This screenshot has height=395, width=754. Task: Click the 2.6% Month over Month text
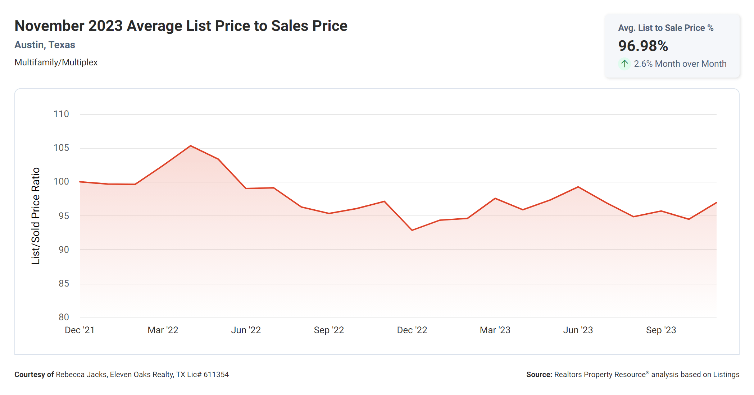pyautogui.click(x=680, y=64)
